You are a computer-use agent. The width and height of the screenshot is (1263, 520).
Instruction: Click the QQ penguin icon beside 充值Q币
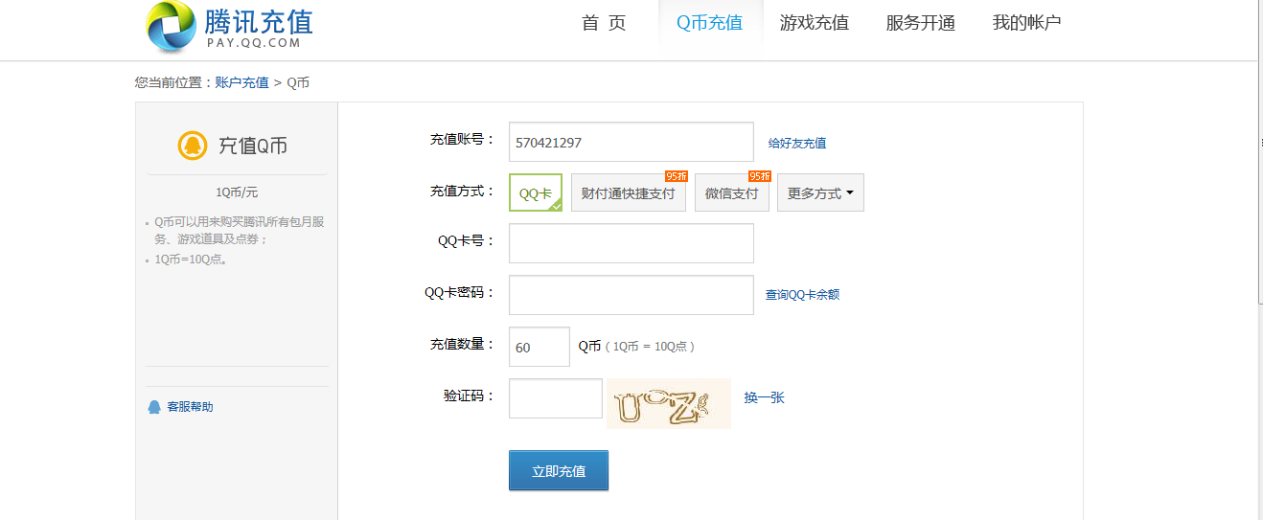click(x=193, y=146)
